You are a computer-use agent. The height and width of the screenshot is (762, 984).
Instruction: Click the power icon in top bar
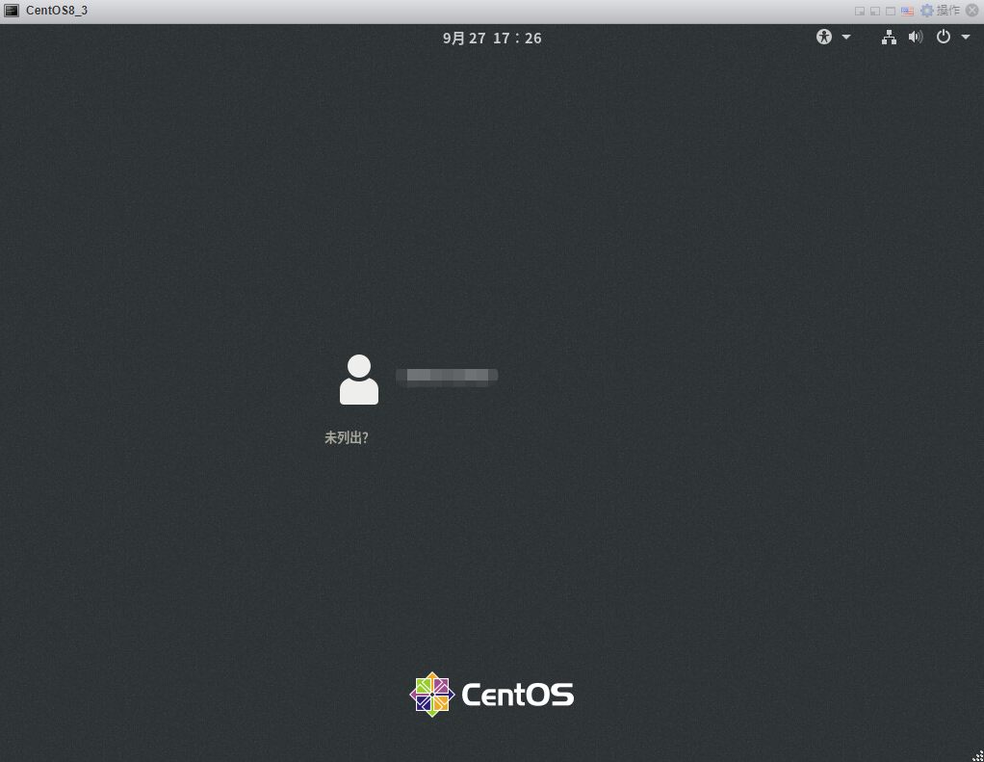tap(943, 37)
